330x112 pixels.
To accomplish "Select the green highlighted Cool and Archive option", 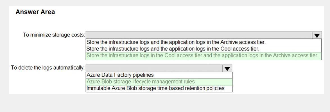I will 204,56.
